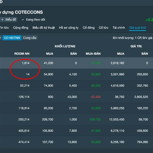Viewport: 153px width, 153px height.
Task: Click the ROOM NN value 126,114
Action: click(24, 97)
